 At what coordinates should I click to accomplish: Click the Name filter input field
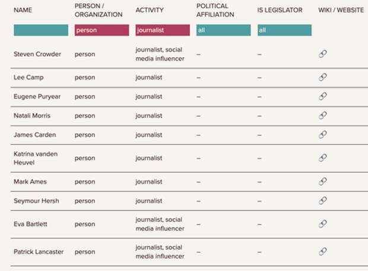tap(41, 30)
